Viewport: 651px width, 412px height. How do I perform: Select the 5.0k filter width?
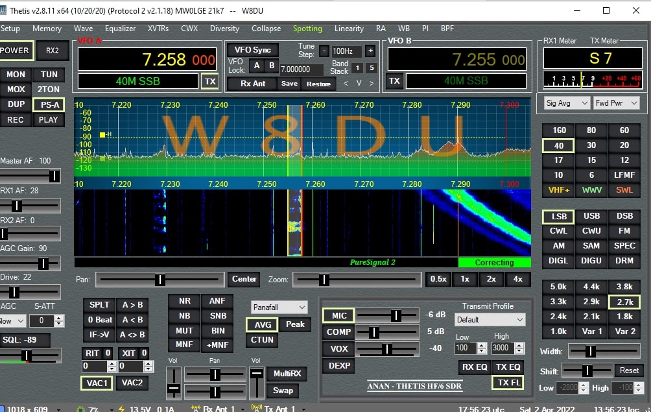point(558,287)
